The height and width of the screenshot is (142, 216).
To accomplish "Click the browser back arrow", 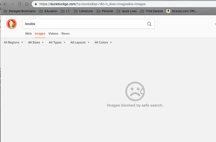I will point(5,4).
